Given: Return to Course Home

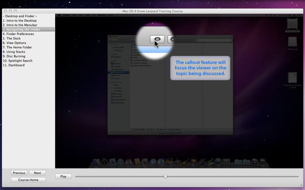Looking at the screenshot, I should pyautogui.click(x=28, y=180).
